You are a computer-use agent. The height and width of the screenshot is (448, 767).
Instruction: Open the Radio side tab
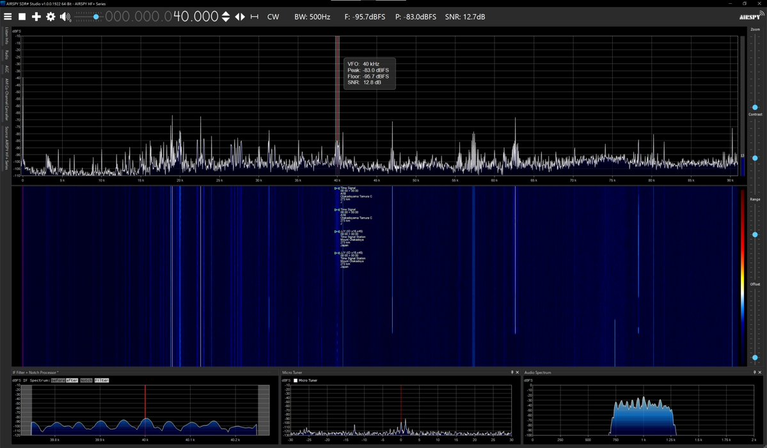[x=6, y=54]
